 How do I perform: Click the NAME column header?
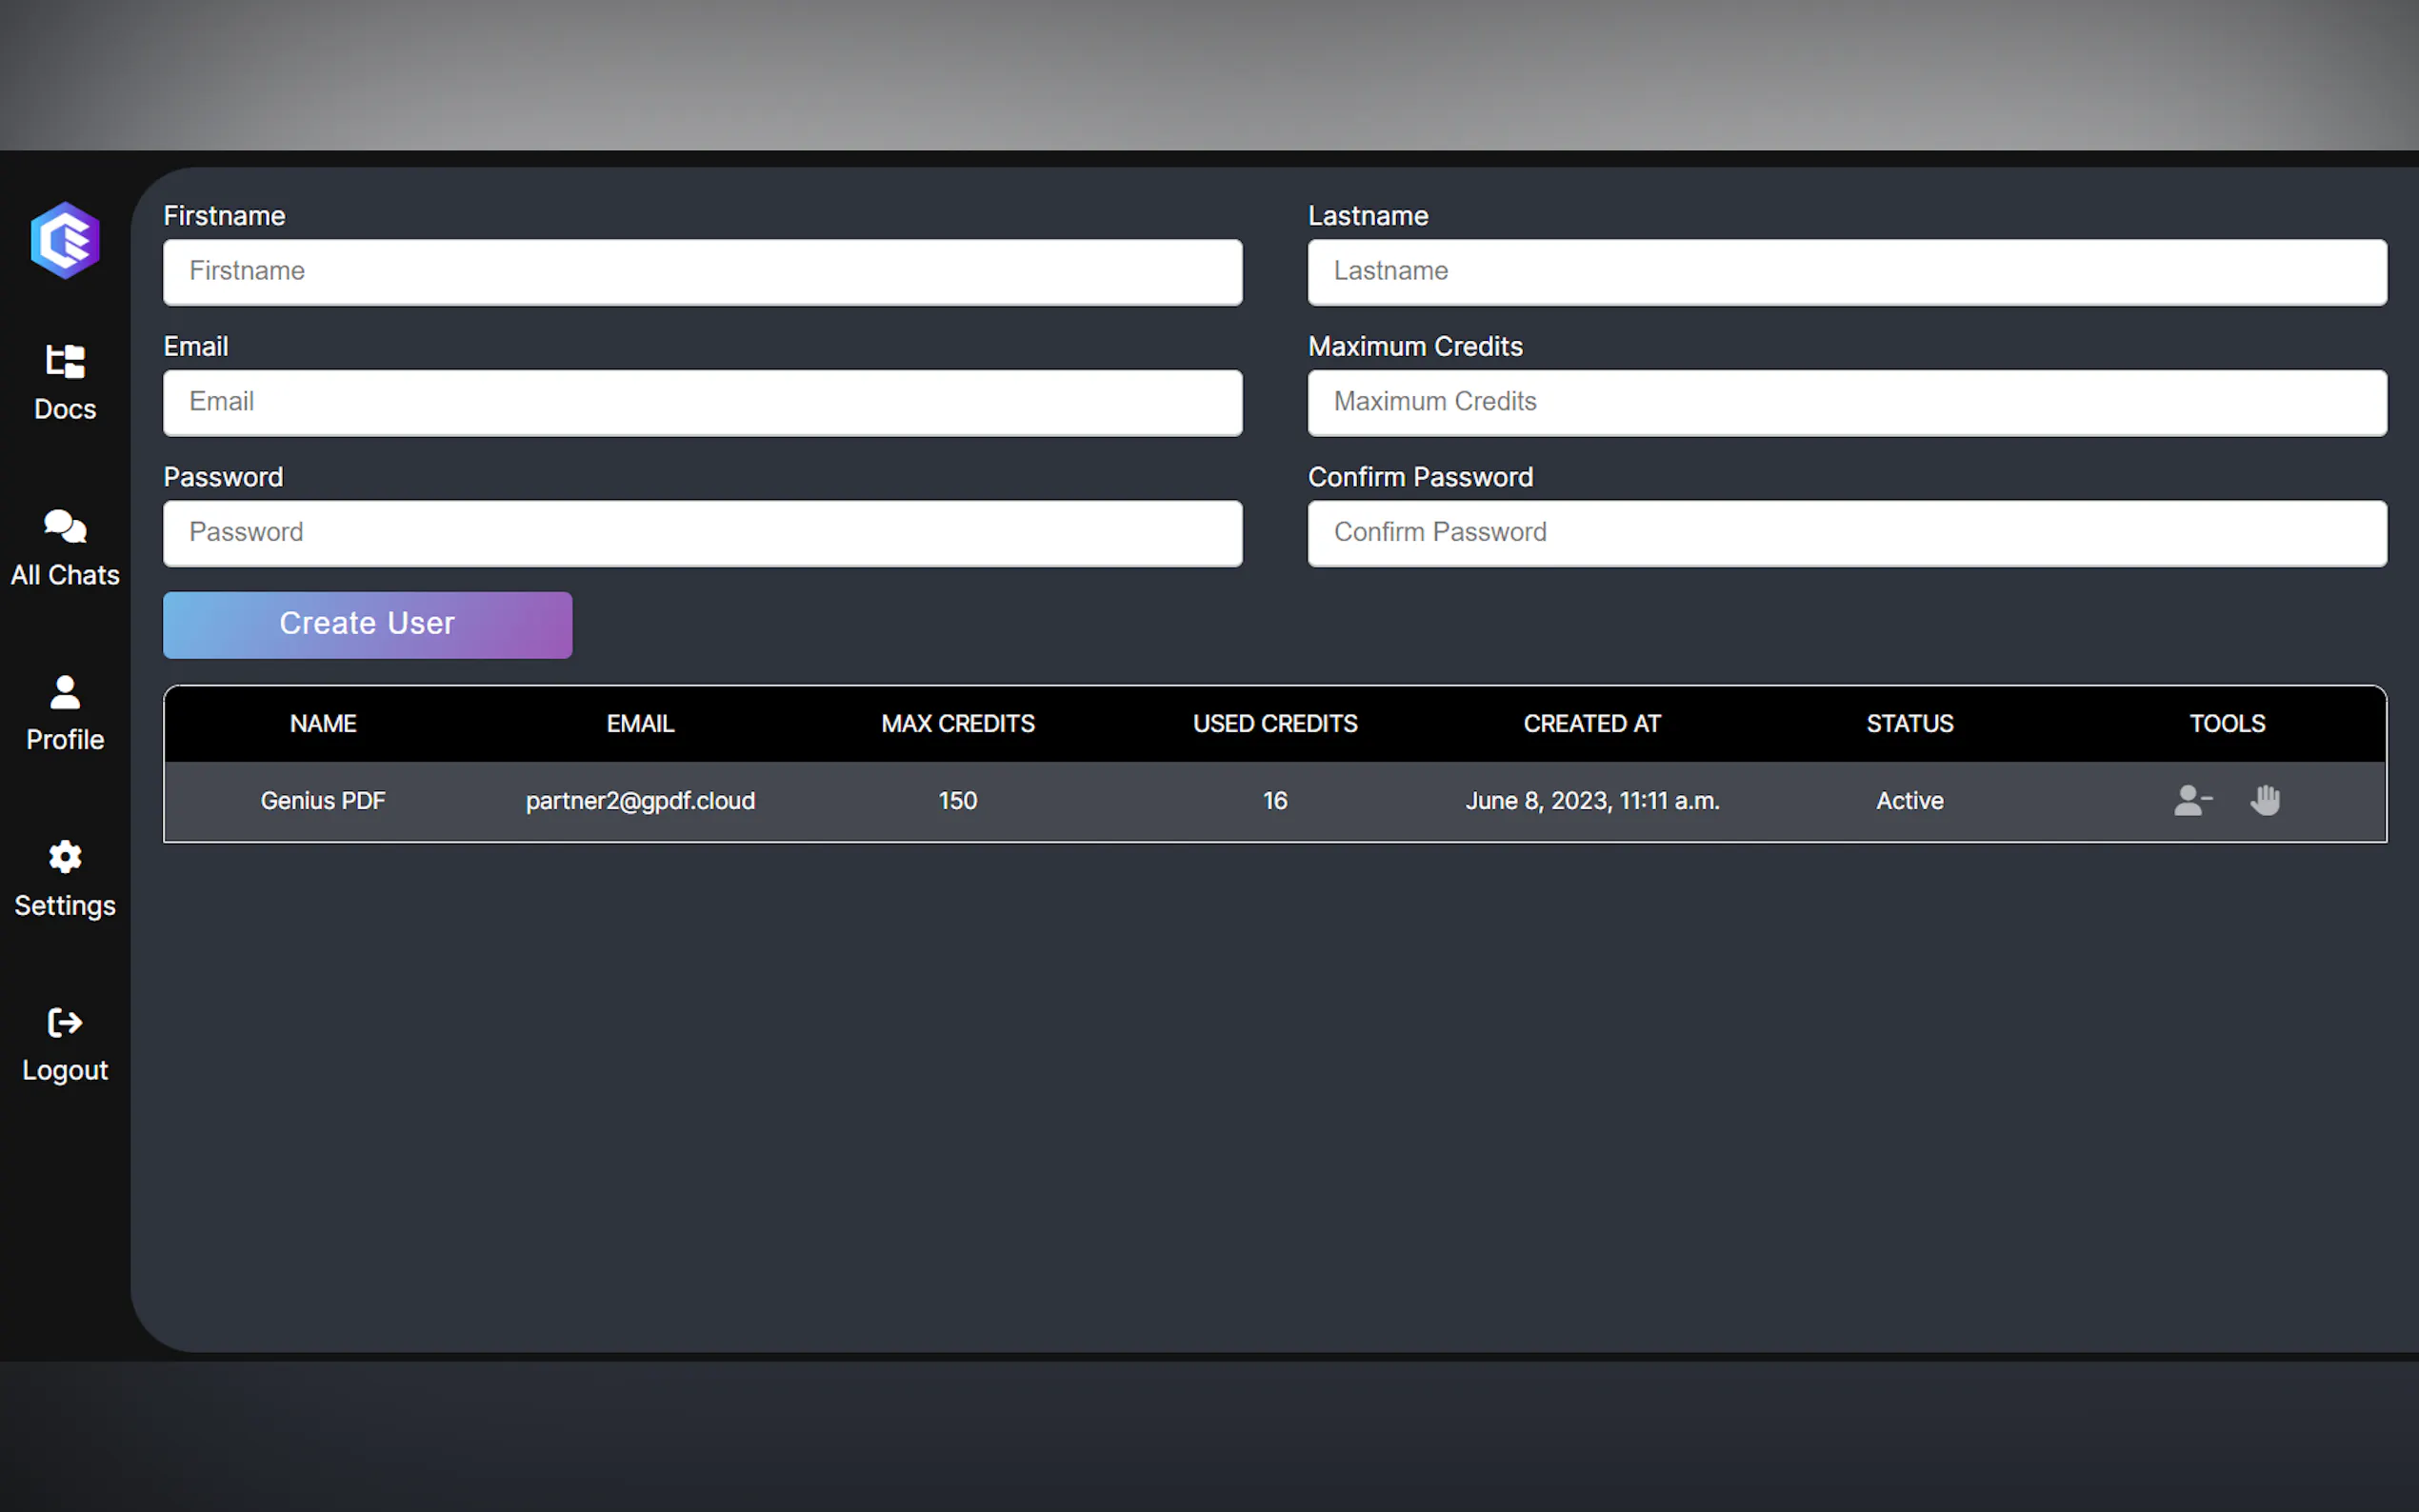(323, 723)
